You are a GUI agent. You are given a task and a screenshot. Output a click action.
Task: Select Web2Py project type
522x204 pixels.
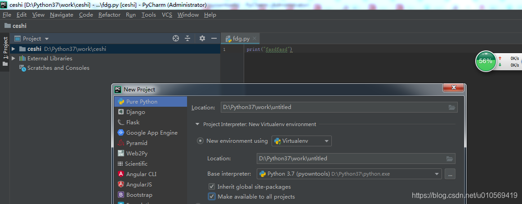click(151, 153)
